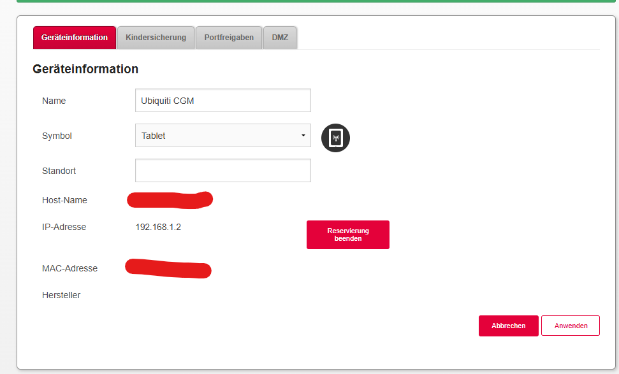Click the redacted Host-Name value
The width and height of the screenshot is (619, 374).
tap(170, 200)
